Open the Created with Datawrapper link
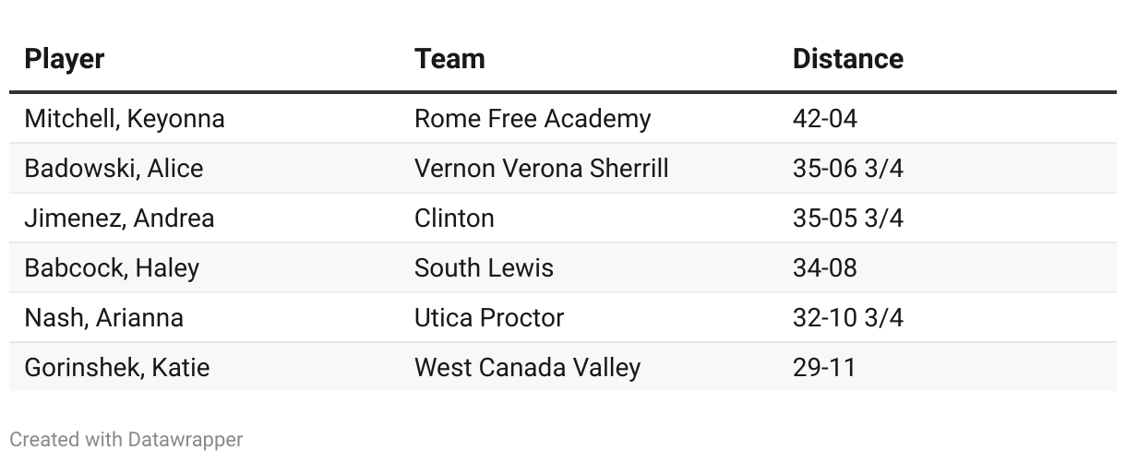The height and width of the screenshot is (461, 1126). pyautogui.click(x=126, y=440)
